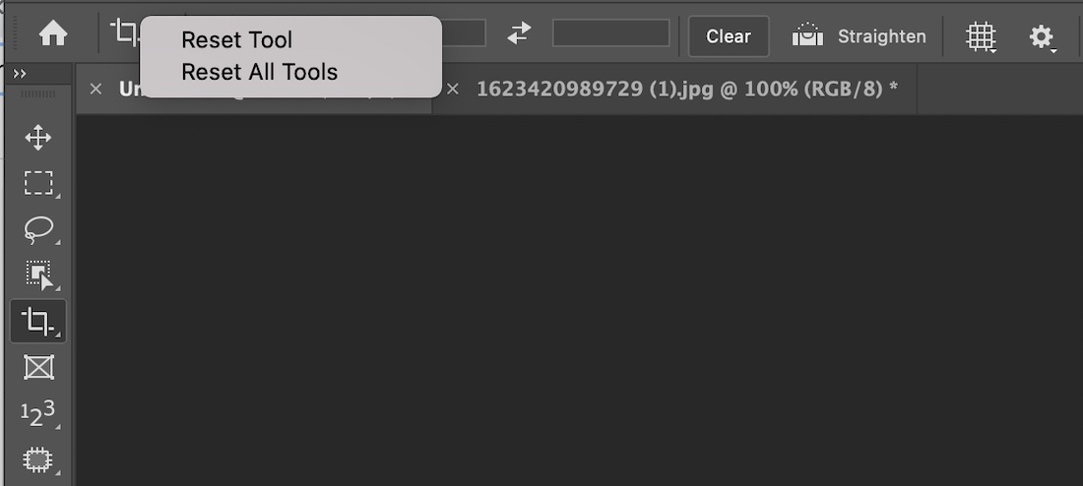Click the Home icon
1083x486 pixels.
click(52, 34)
